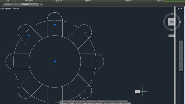The width and height of the screenshot is (185, 104).
Task: Expand the Строки panel dropdown
Action: pyautogui.click(x=58, y=1)
